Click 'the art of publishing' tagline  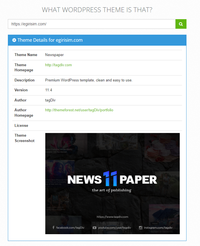click(112, 190)
